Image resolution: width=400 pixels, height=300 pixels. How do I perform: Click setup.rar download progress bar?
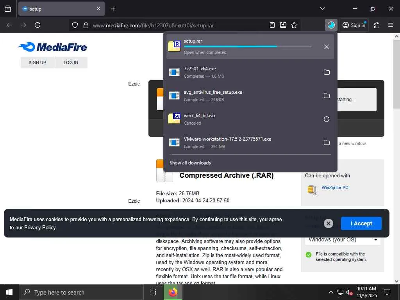pyautogui.click(x=247, y=46)
